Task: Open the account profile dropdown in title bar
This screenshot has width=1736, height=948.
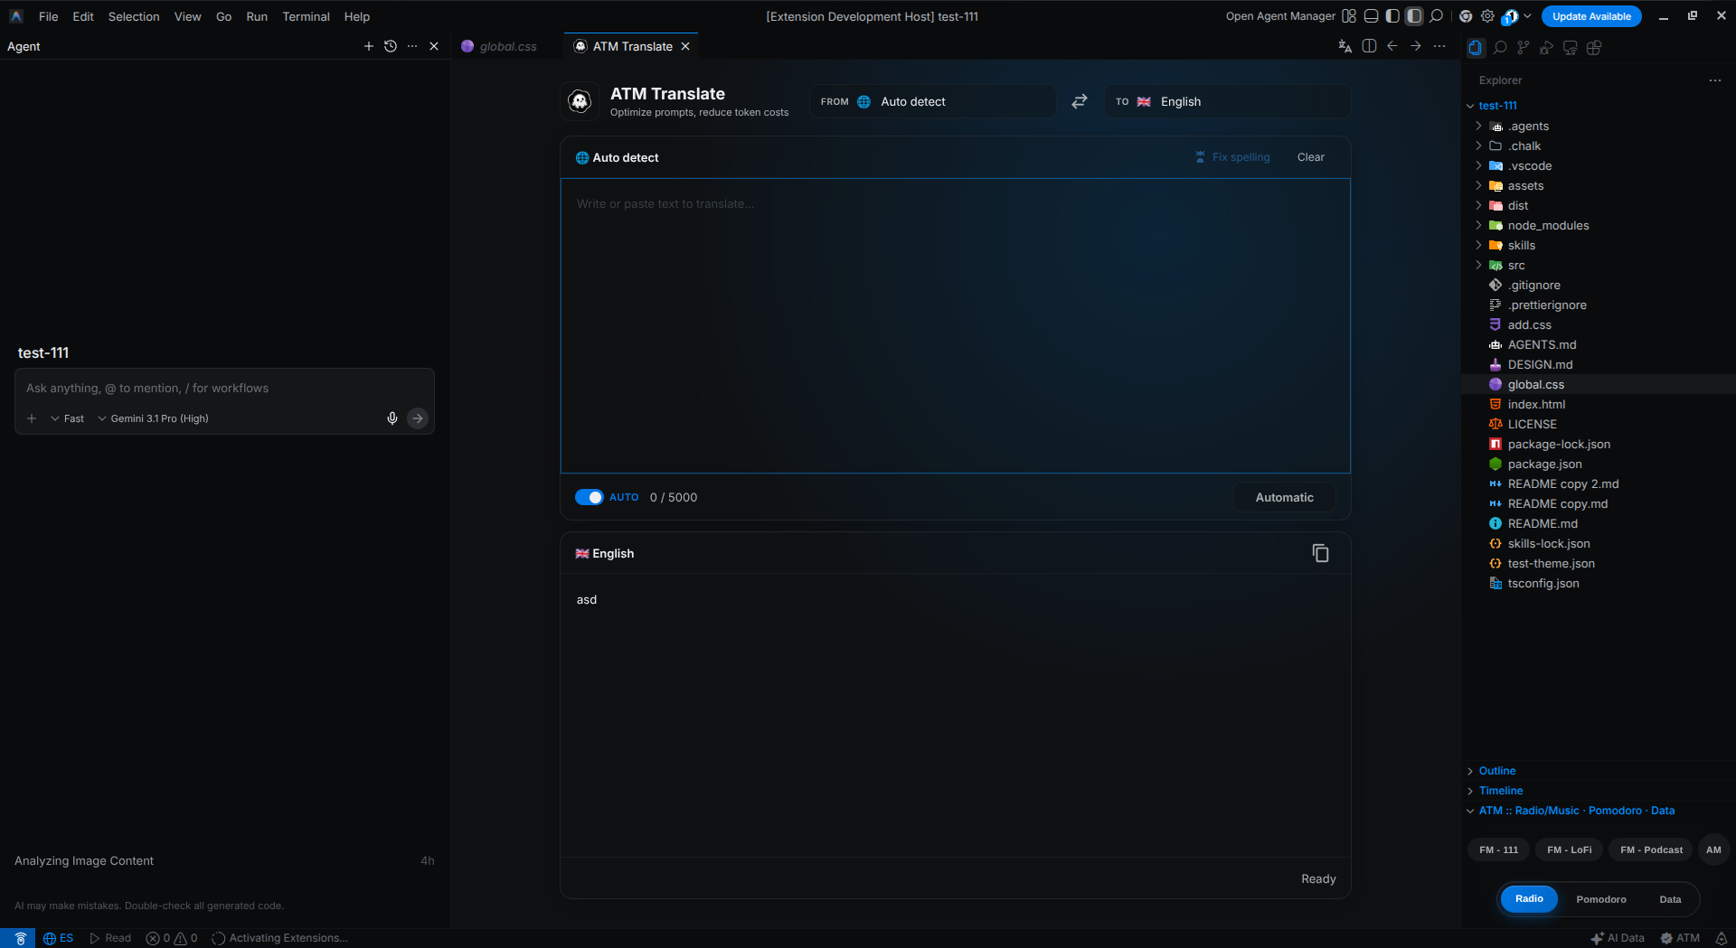Action: tap(1515, 16)
